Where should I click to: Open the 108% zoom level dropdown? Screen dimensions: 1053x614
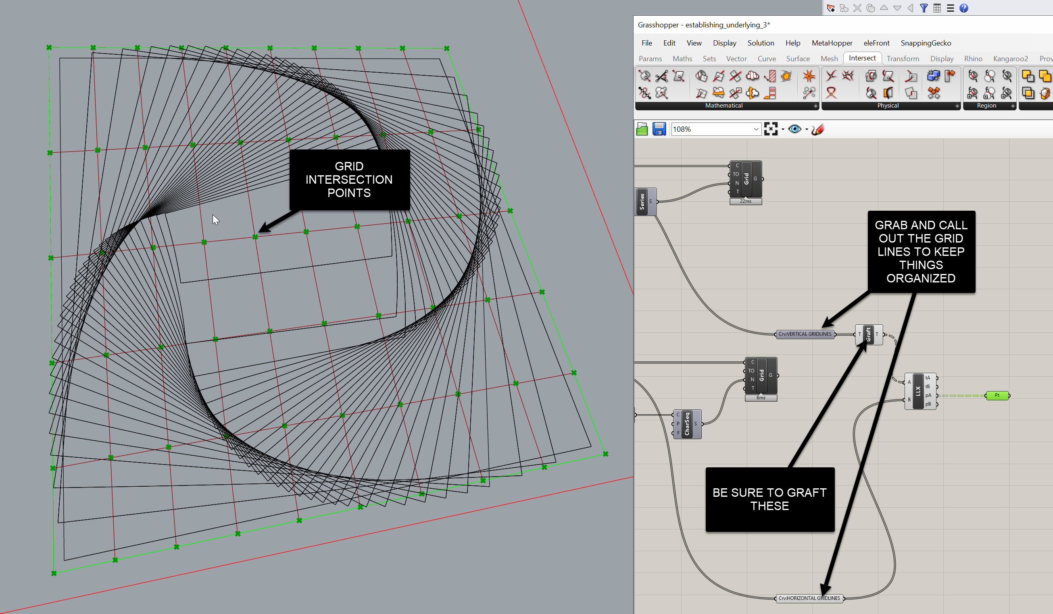[x=755, y=129]
